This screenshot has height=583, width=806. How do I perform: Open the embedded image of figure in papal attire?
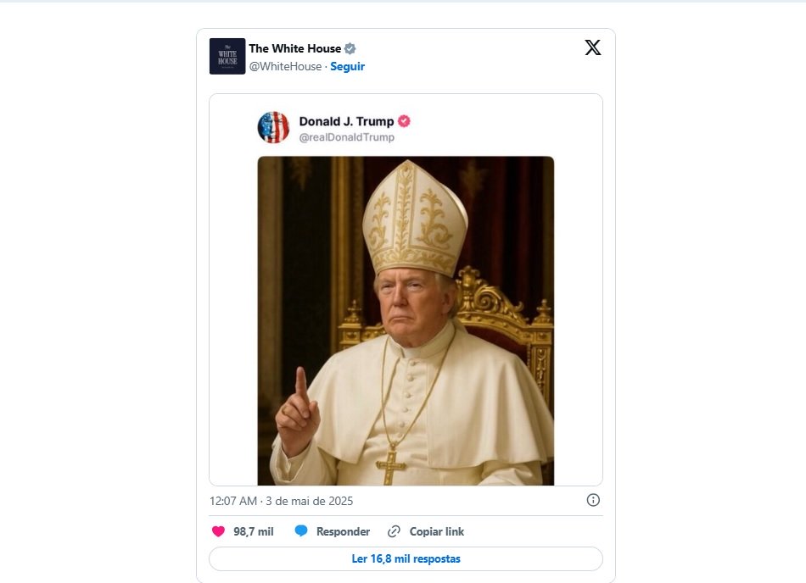click(406, 320)
